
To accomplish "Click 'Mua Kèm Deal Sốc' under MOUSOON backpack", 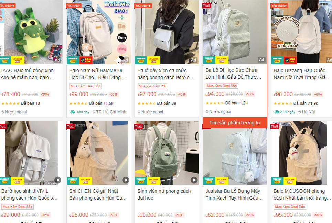I will 290,207.
